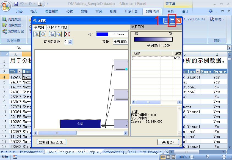Viewport: 232px width, 160px height.
Task: Expand the formula bar
Action: [x=229, y=48]
